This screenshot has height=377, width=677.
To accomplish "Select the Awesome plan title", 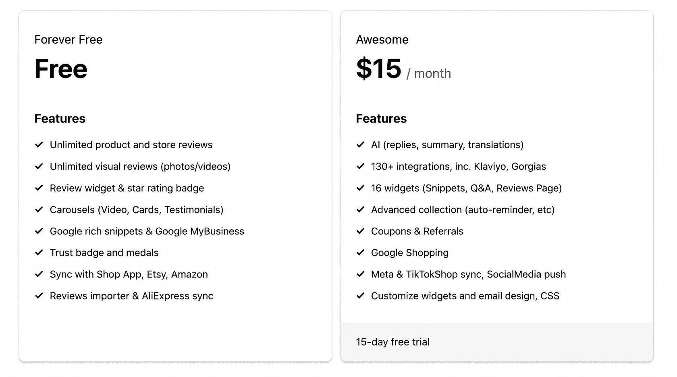I will point(382,39).
